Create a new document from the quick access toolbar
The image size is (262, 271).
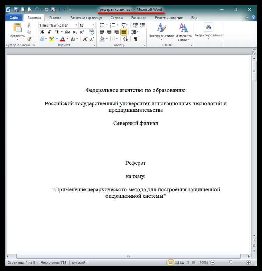point(23,9)
